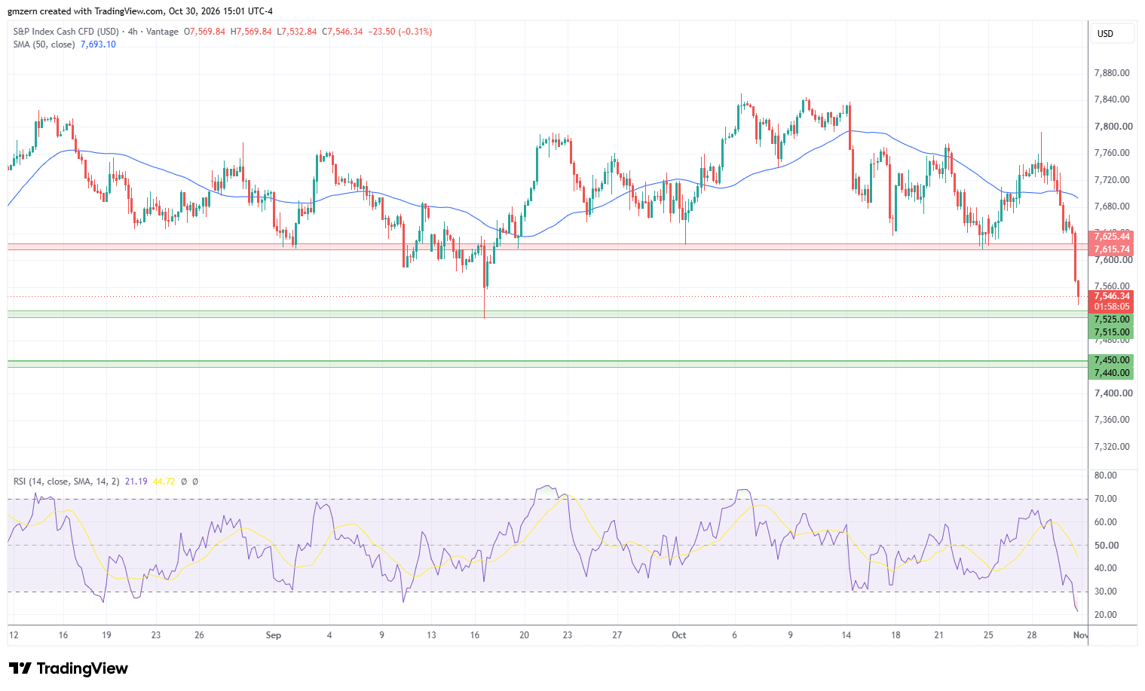The height and width of the screenshot is (691, 1145).
Task: Click the open value O7,569.84
Action: click(x=204, y=32)
